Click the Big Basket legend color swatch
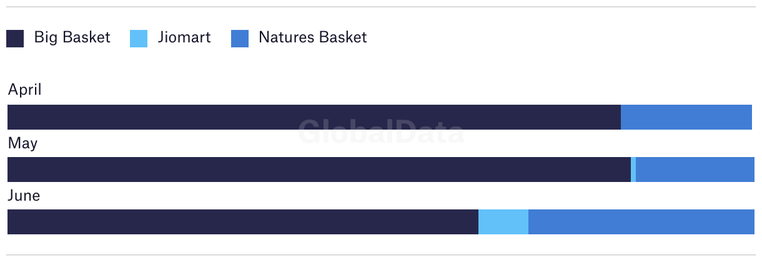 click(15, 39)
